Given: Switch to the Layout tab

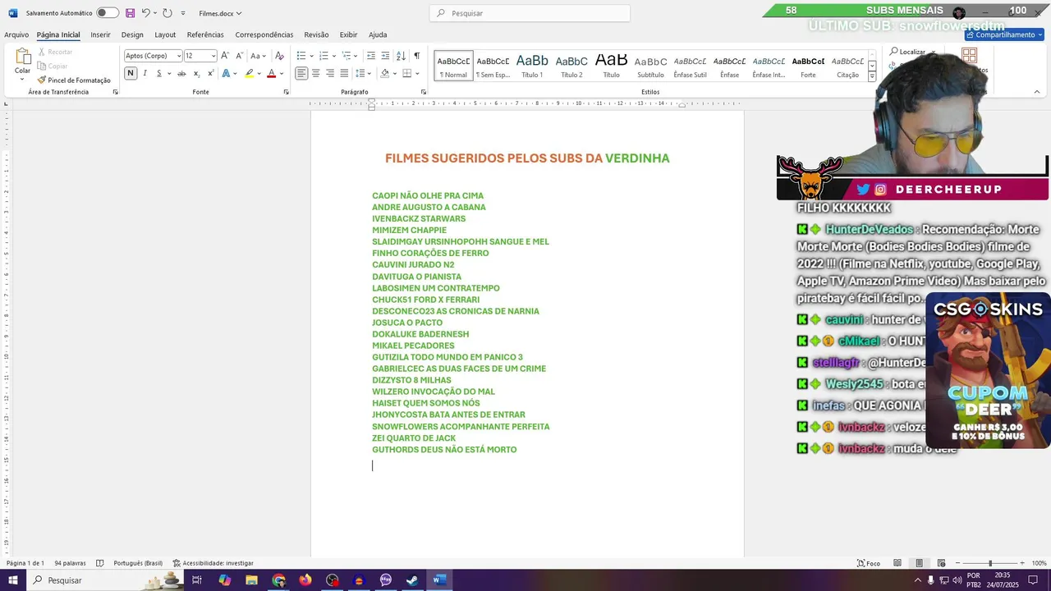Looking at the screenshot, I should pos(165,34).
